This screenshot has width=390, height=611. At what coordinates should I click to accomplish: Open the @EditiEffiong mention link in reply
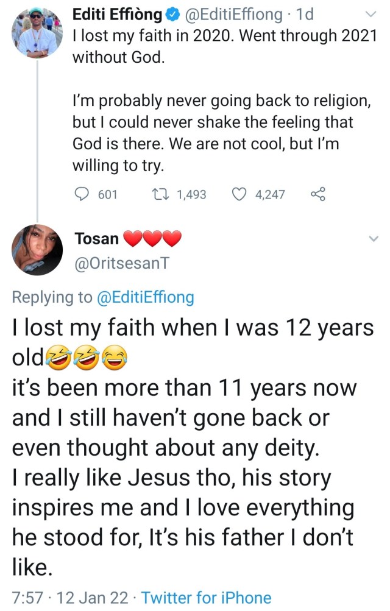(x=145, y=297)
